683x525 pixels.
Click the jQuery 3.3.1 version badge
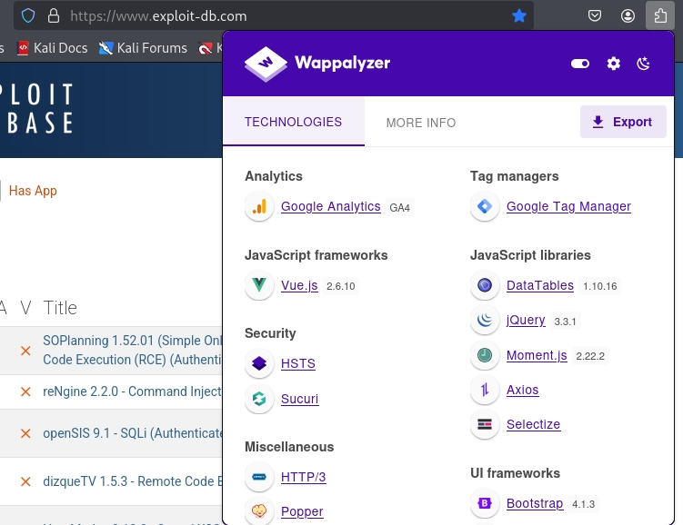pos(565,322)
